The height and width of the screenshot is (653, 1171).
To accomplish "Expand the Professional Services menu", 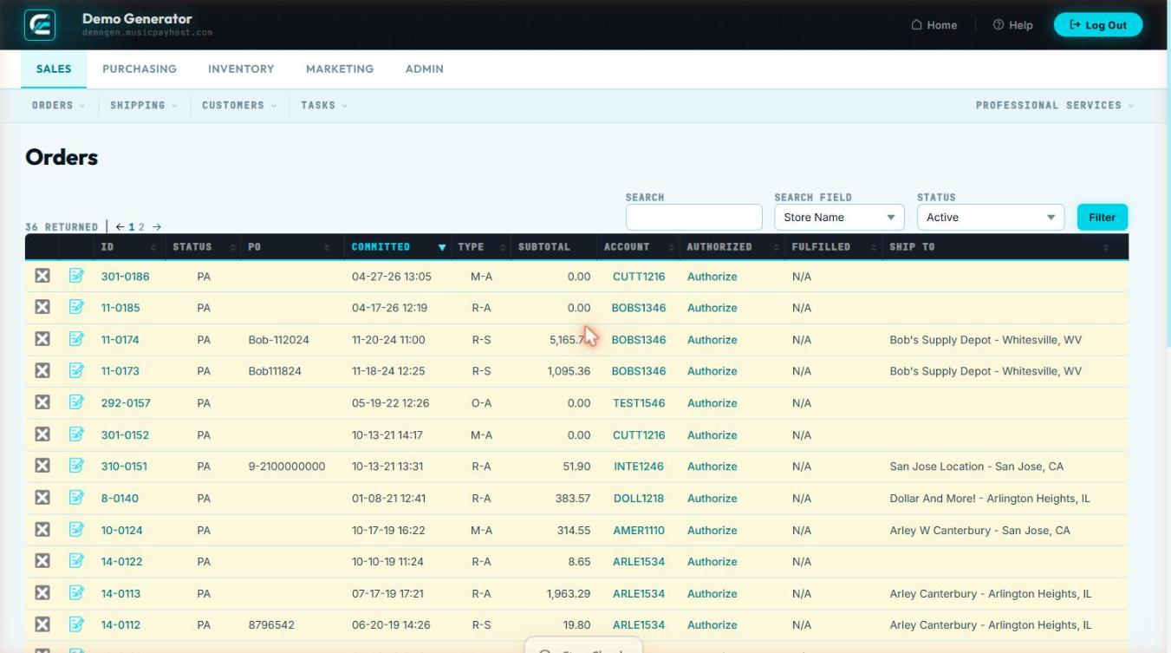I will tap(1055, 105).
